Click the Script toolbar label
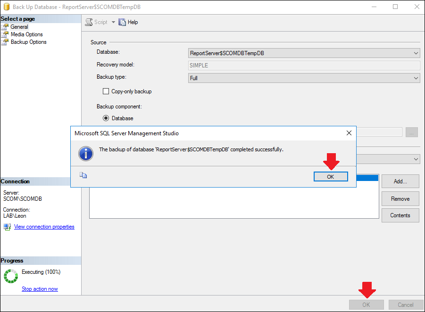Image resolution: width=425 pixels, height=312 pixels. pos(101,22)
